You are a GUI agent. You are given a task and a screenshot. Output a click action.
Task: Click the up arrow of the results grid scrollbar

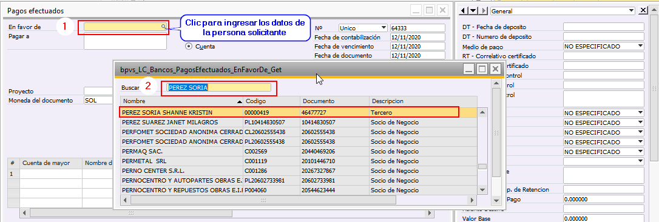(482, 113)
